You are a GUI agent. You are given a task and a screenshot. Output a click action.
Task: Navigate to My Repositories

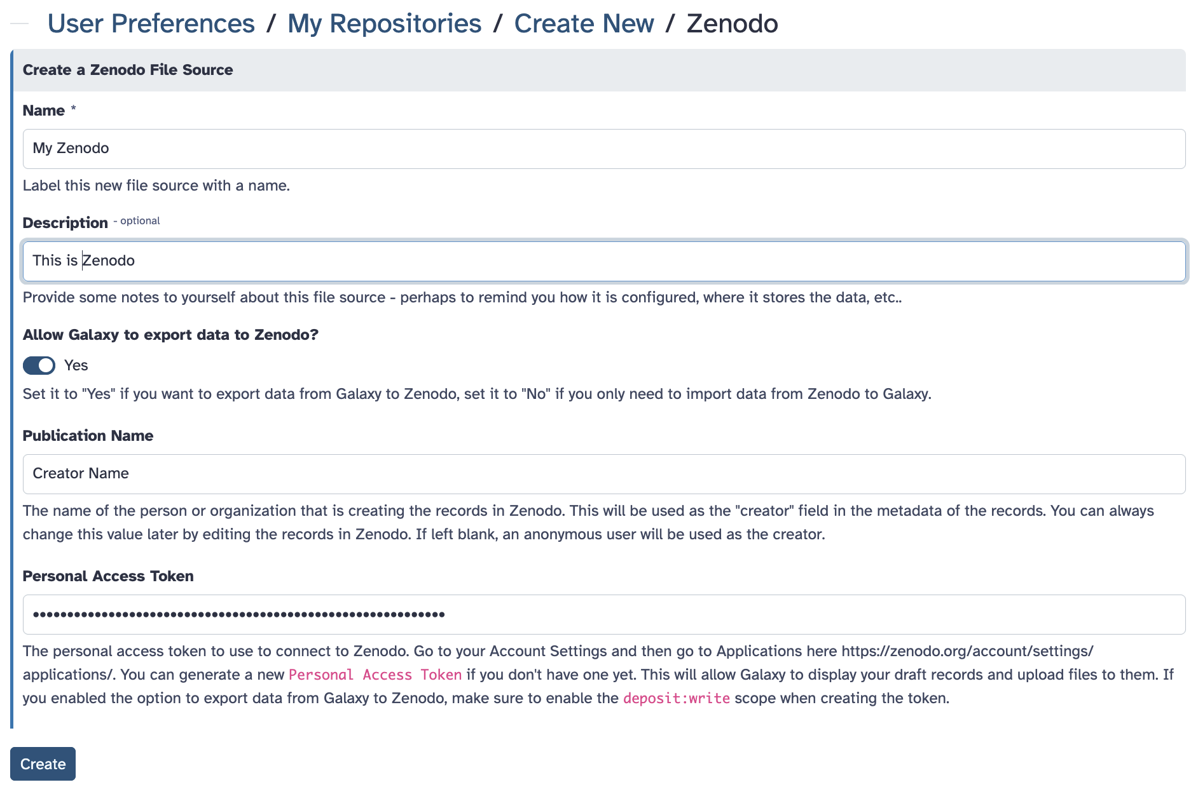click(x=385, y=24)
